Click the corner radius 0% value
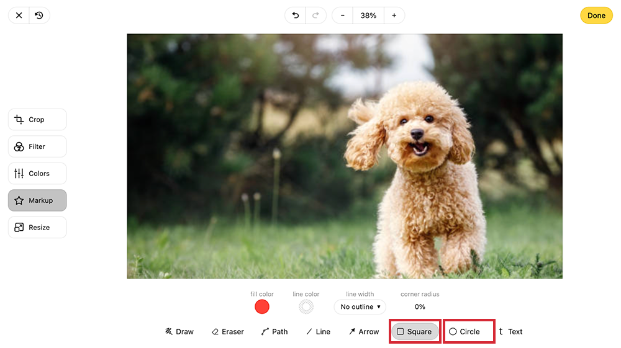Image resolution: width=621 pixels, height=348 pixels. [420, 307]
